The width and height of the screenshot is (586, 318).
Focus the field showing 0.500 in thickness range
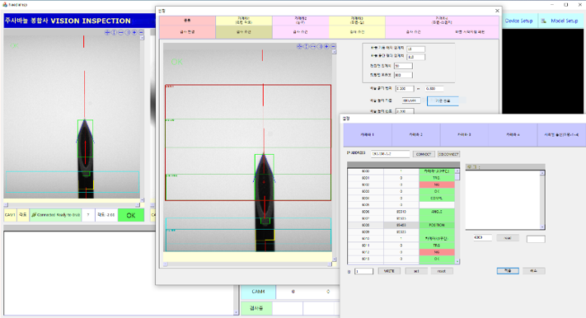pos(434,89)
